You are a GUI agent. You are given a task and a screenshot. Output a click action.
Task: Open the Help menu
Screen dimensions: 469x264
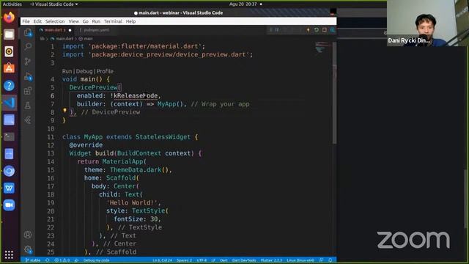click(130, 21)
